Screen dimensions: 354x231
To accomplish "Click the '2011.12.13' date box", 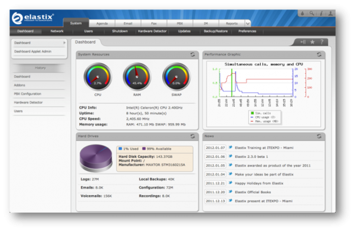I will pyautogui.click(x=215, y=201).
